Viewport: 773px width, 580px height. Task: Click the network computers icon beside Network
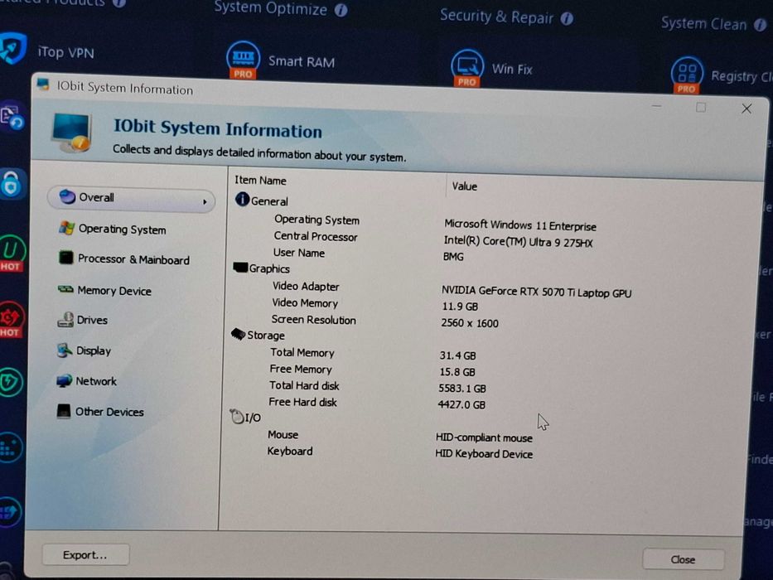64,381
